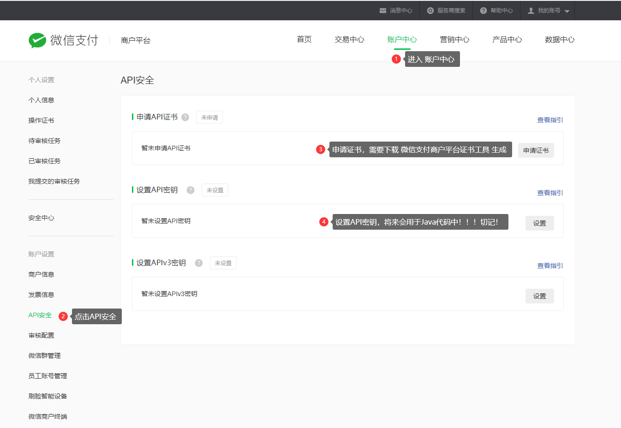Open 安全中心 in the sidebar

[x=42, y=218]
